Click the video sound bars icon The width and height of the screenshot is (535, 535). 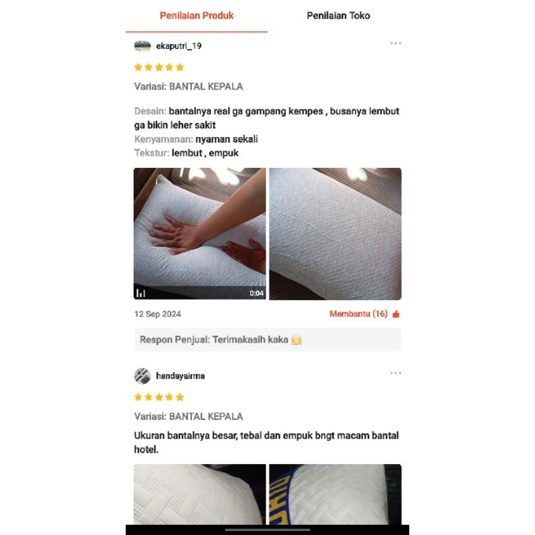coord(140,293)
